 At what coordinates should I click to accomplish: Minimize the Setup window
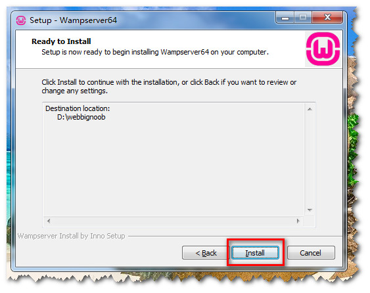(x=285, y=18)
